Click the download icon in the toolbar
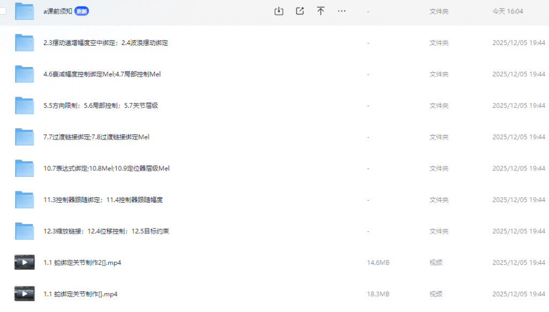The width and height of the screenshot is (549, 312). (x=279, y=11)
